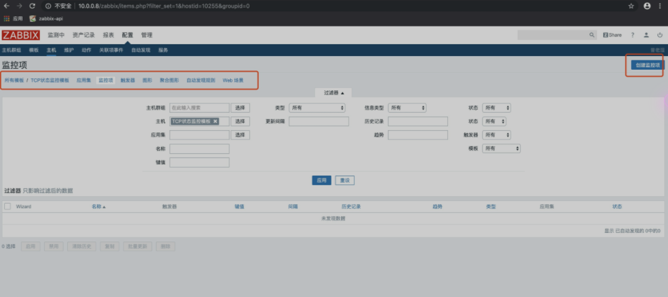Open the 配置 menu
Image resolution: width=668 pixels, height=297 pixels.
point(127,35)
